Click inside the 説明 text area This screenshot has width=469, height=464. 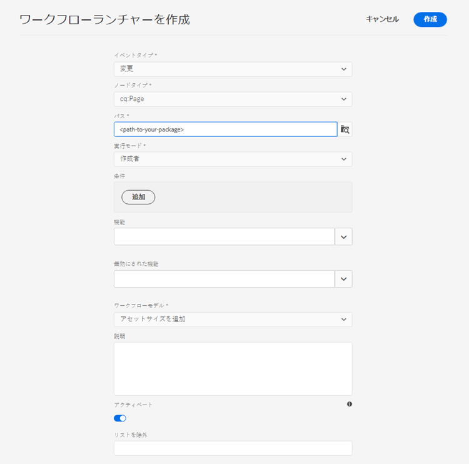point(233,368)
